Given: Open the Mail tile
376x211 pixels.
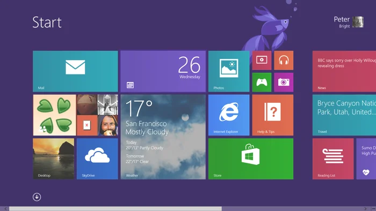Looking at the screenshot, I should (x=75, y=71).
